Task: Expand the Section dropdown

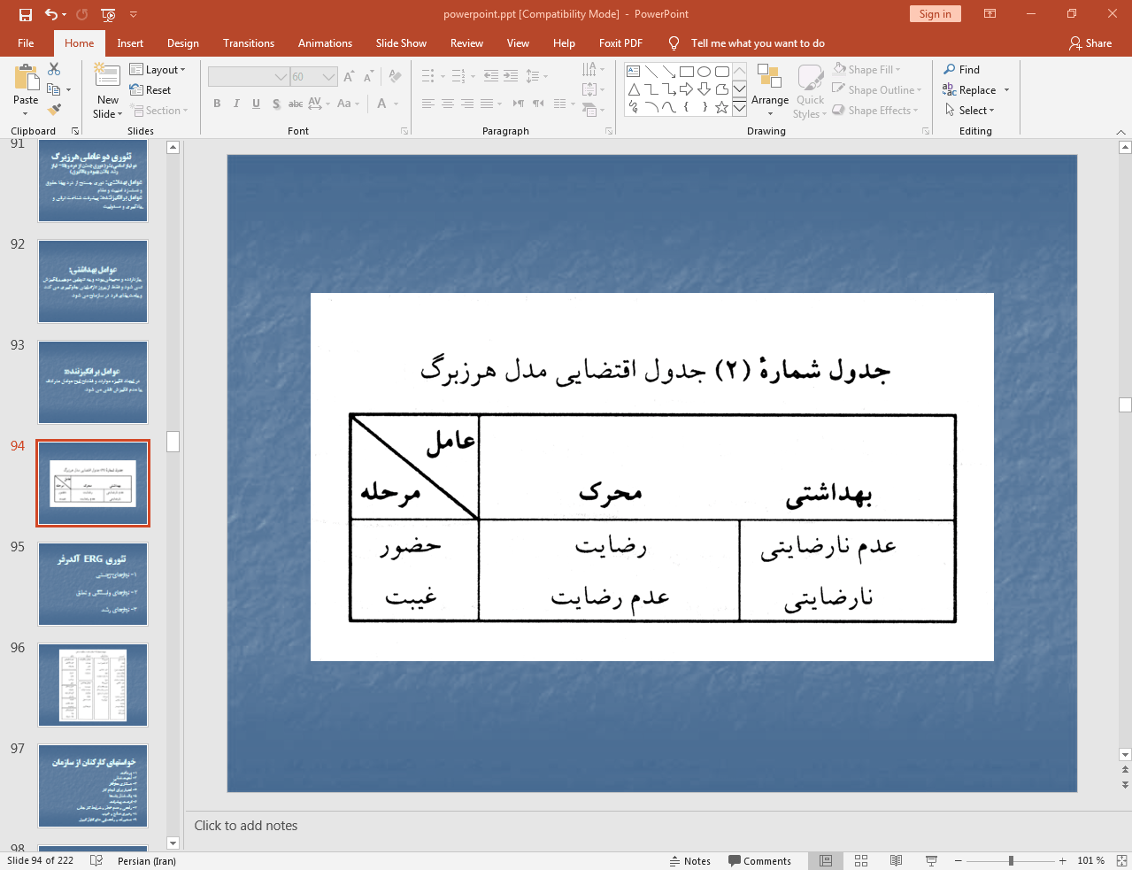Action: click(159, 110)
